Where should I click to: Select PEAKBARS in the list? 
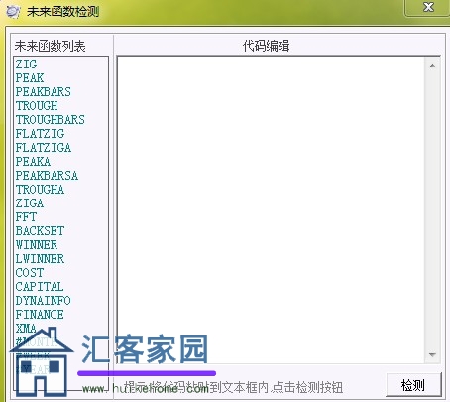click(x=44, y=91)
